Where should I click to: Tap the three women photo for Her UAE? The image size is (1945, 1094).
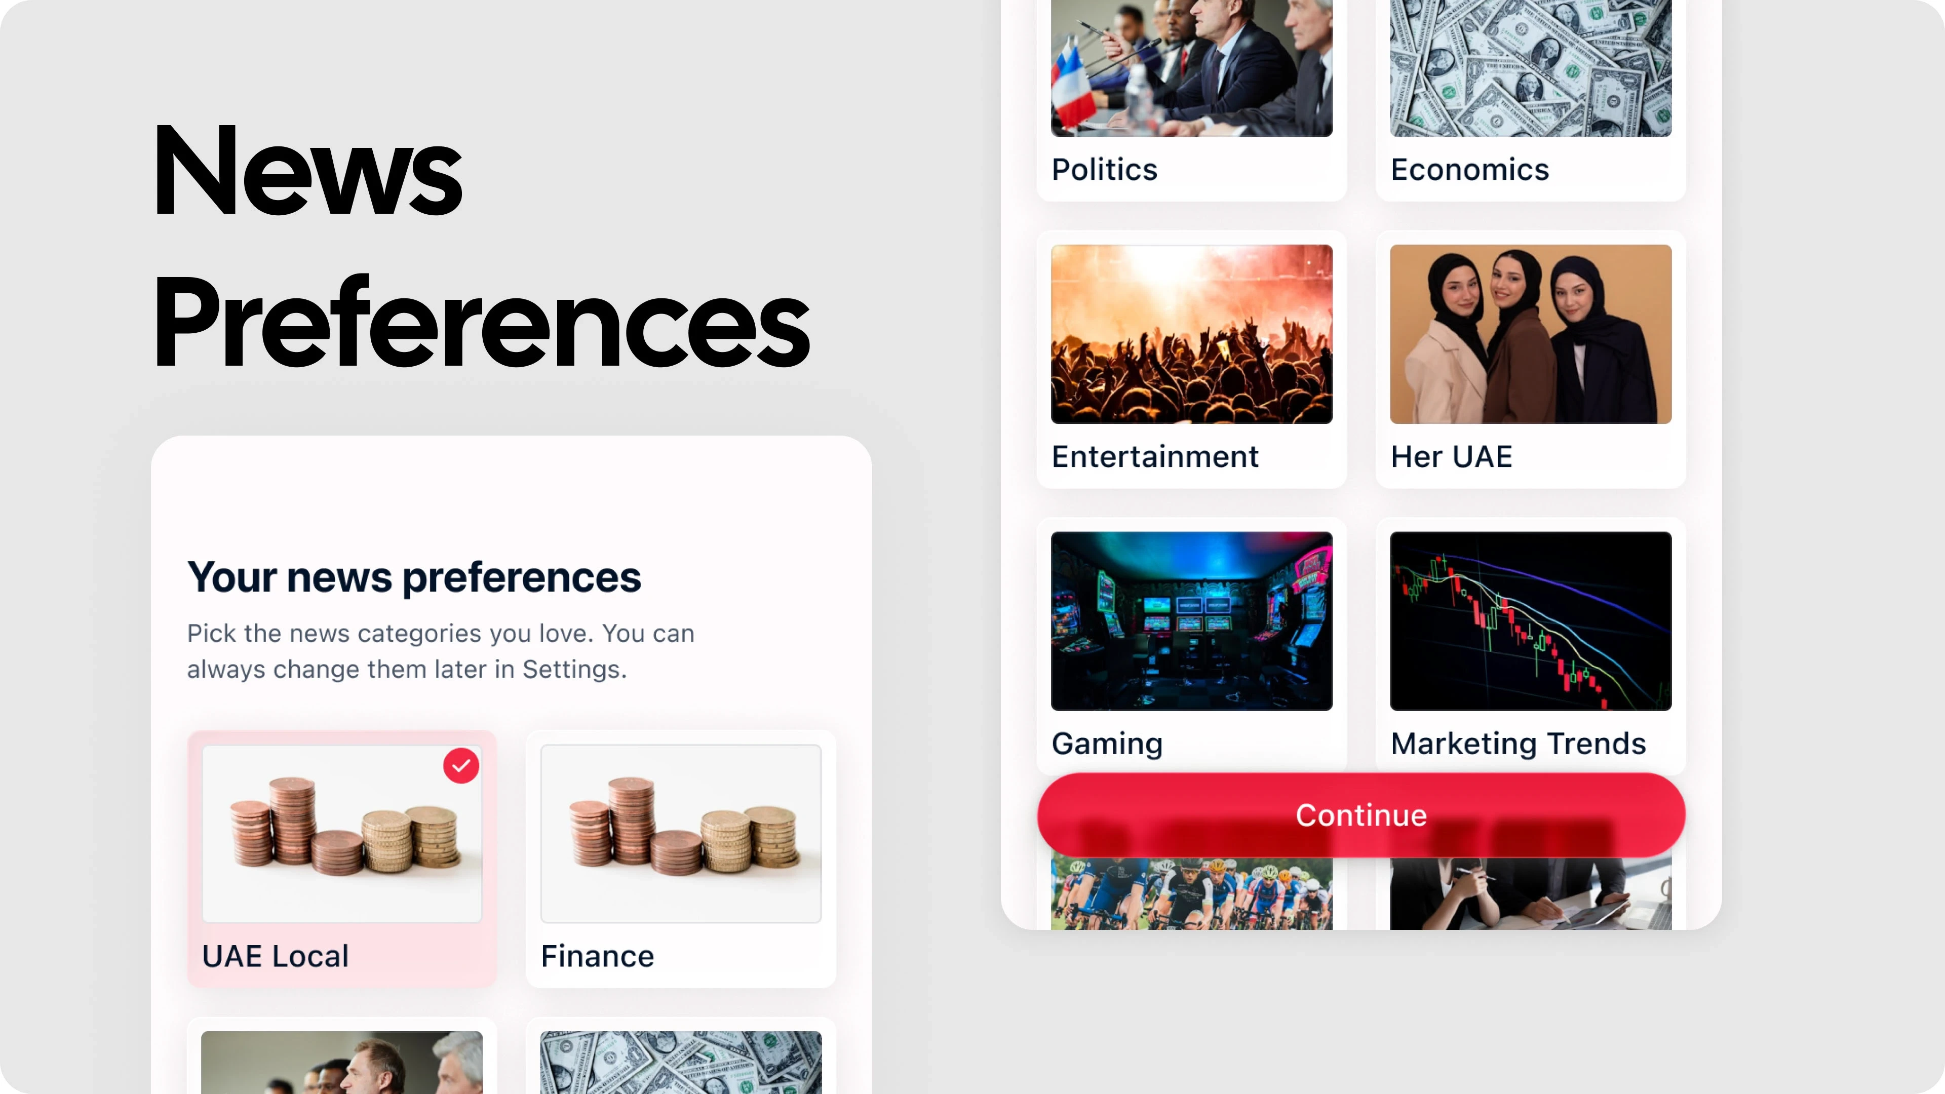pyautogui.click(x=1531, y=334)
